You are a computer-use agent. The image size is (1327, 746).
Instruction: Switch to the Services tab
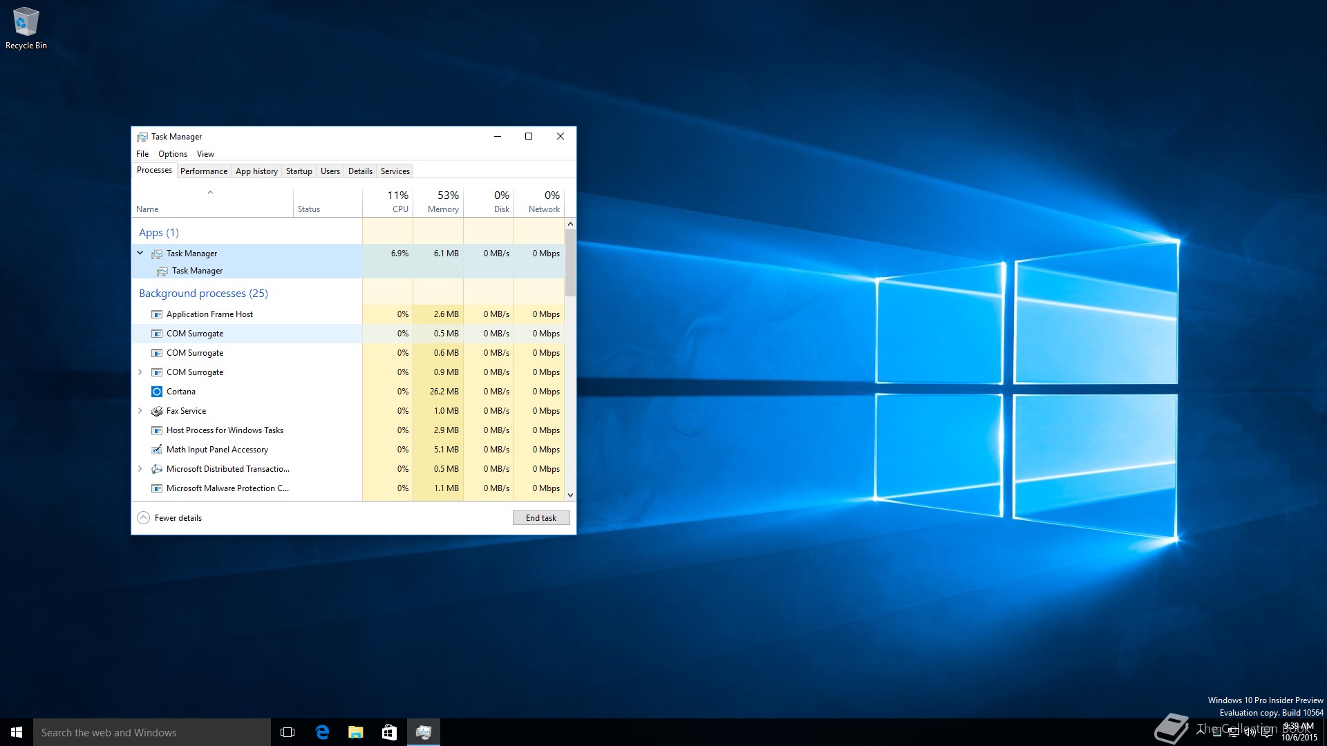point(395,171)
